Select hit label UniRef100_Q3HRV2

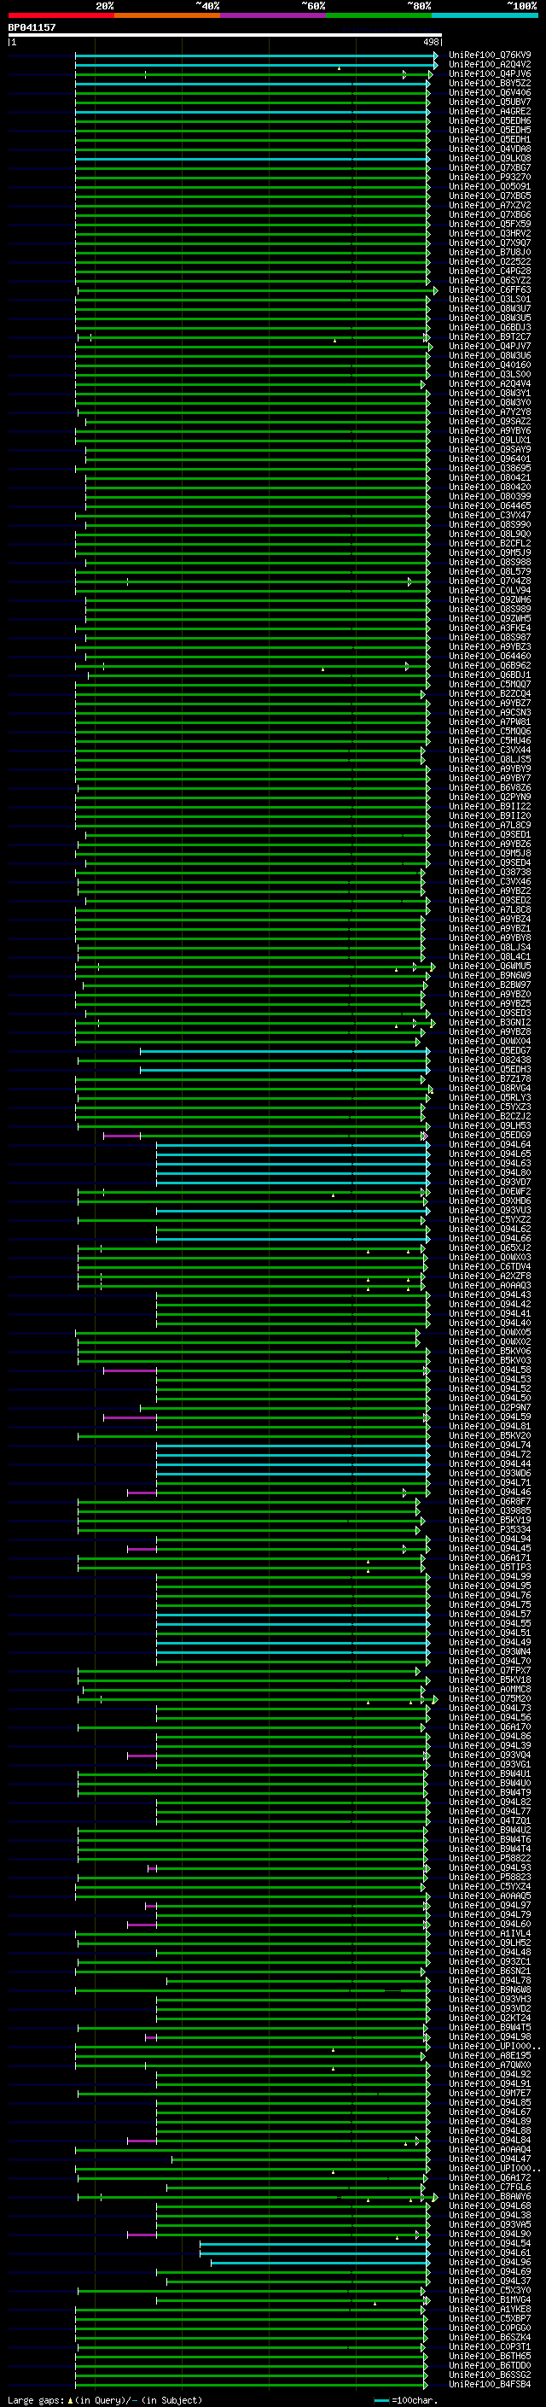tap(490, 234)
